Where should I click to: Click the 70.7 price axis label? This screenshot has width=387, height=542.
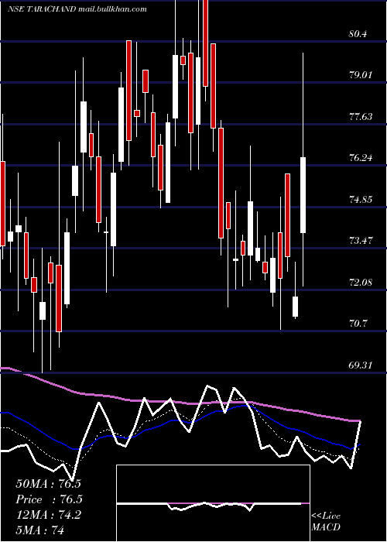[358, 324]
